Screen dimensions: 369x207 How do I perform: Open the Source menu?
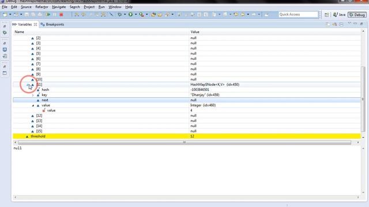26,7
